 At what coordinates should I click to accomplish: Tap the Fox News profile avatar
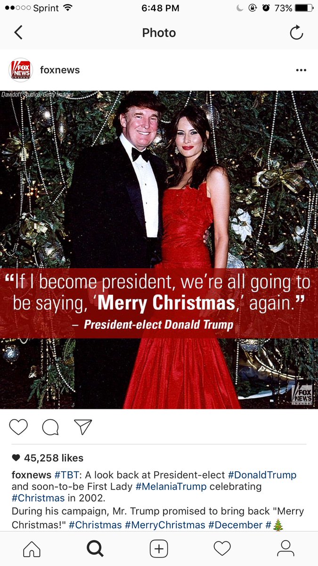[x=20, y=70]
